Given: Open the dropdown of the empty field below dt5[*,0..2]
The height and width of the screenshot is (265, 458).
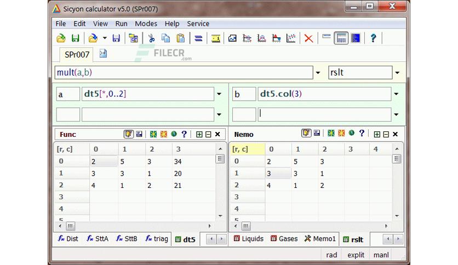Looking at the screenshot, I should point(219,114).
